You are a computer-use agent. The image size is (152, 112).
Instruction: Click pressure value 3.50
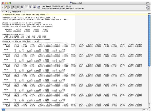point(8,76)
